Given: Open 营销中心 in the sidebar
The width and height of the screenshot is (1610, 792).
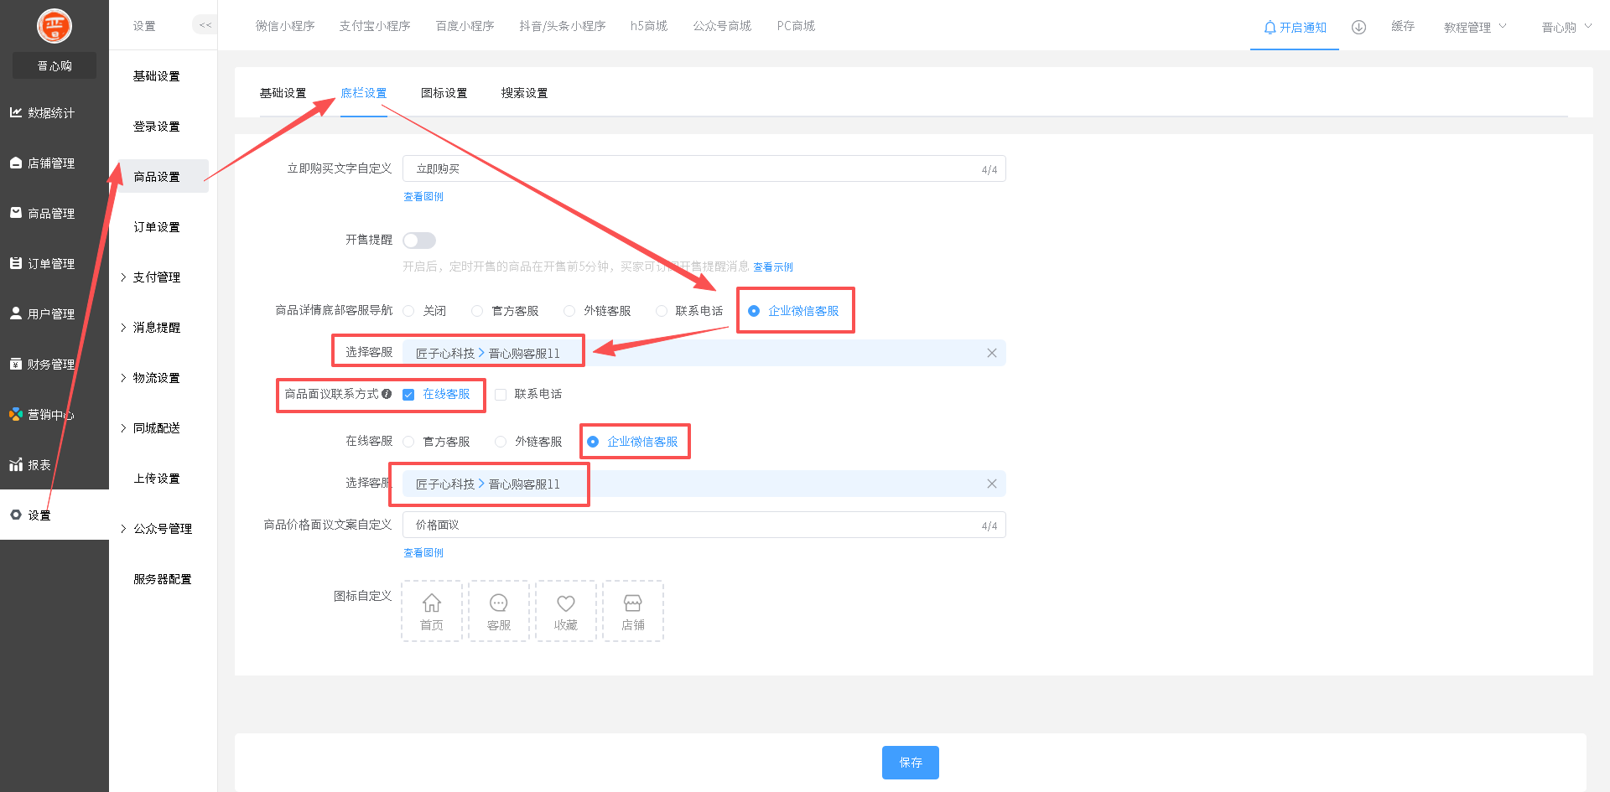Looking at the screenshot, I should tap(42, 414).
